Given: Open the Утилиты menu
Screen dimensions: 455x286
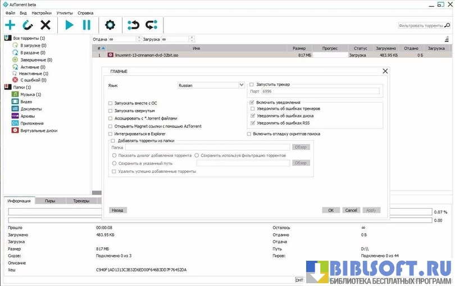Looking at the screenshot, I should tap(64, 12).
